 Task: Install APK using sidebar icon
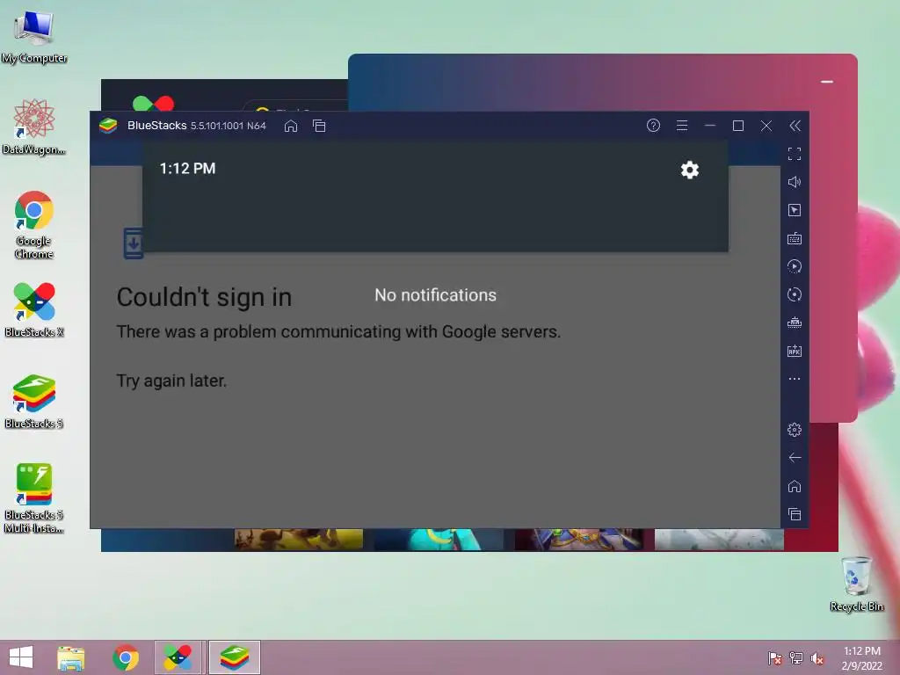795,351
